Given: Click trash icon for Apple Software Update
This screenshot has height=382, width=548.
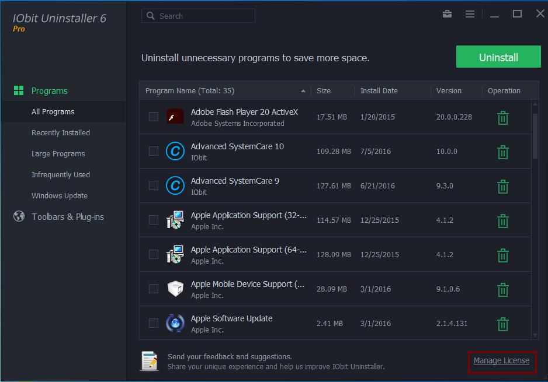Looking at the screenshot, I should (x=502, y=324).
